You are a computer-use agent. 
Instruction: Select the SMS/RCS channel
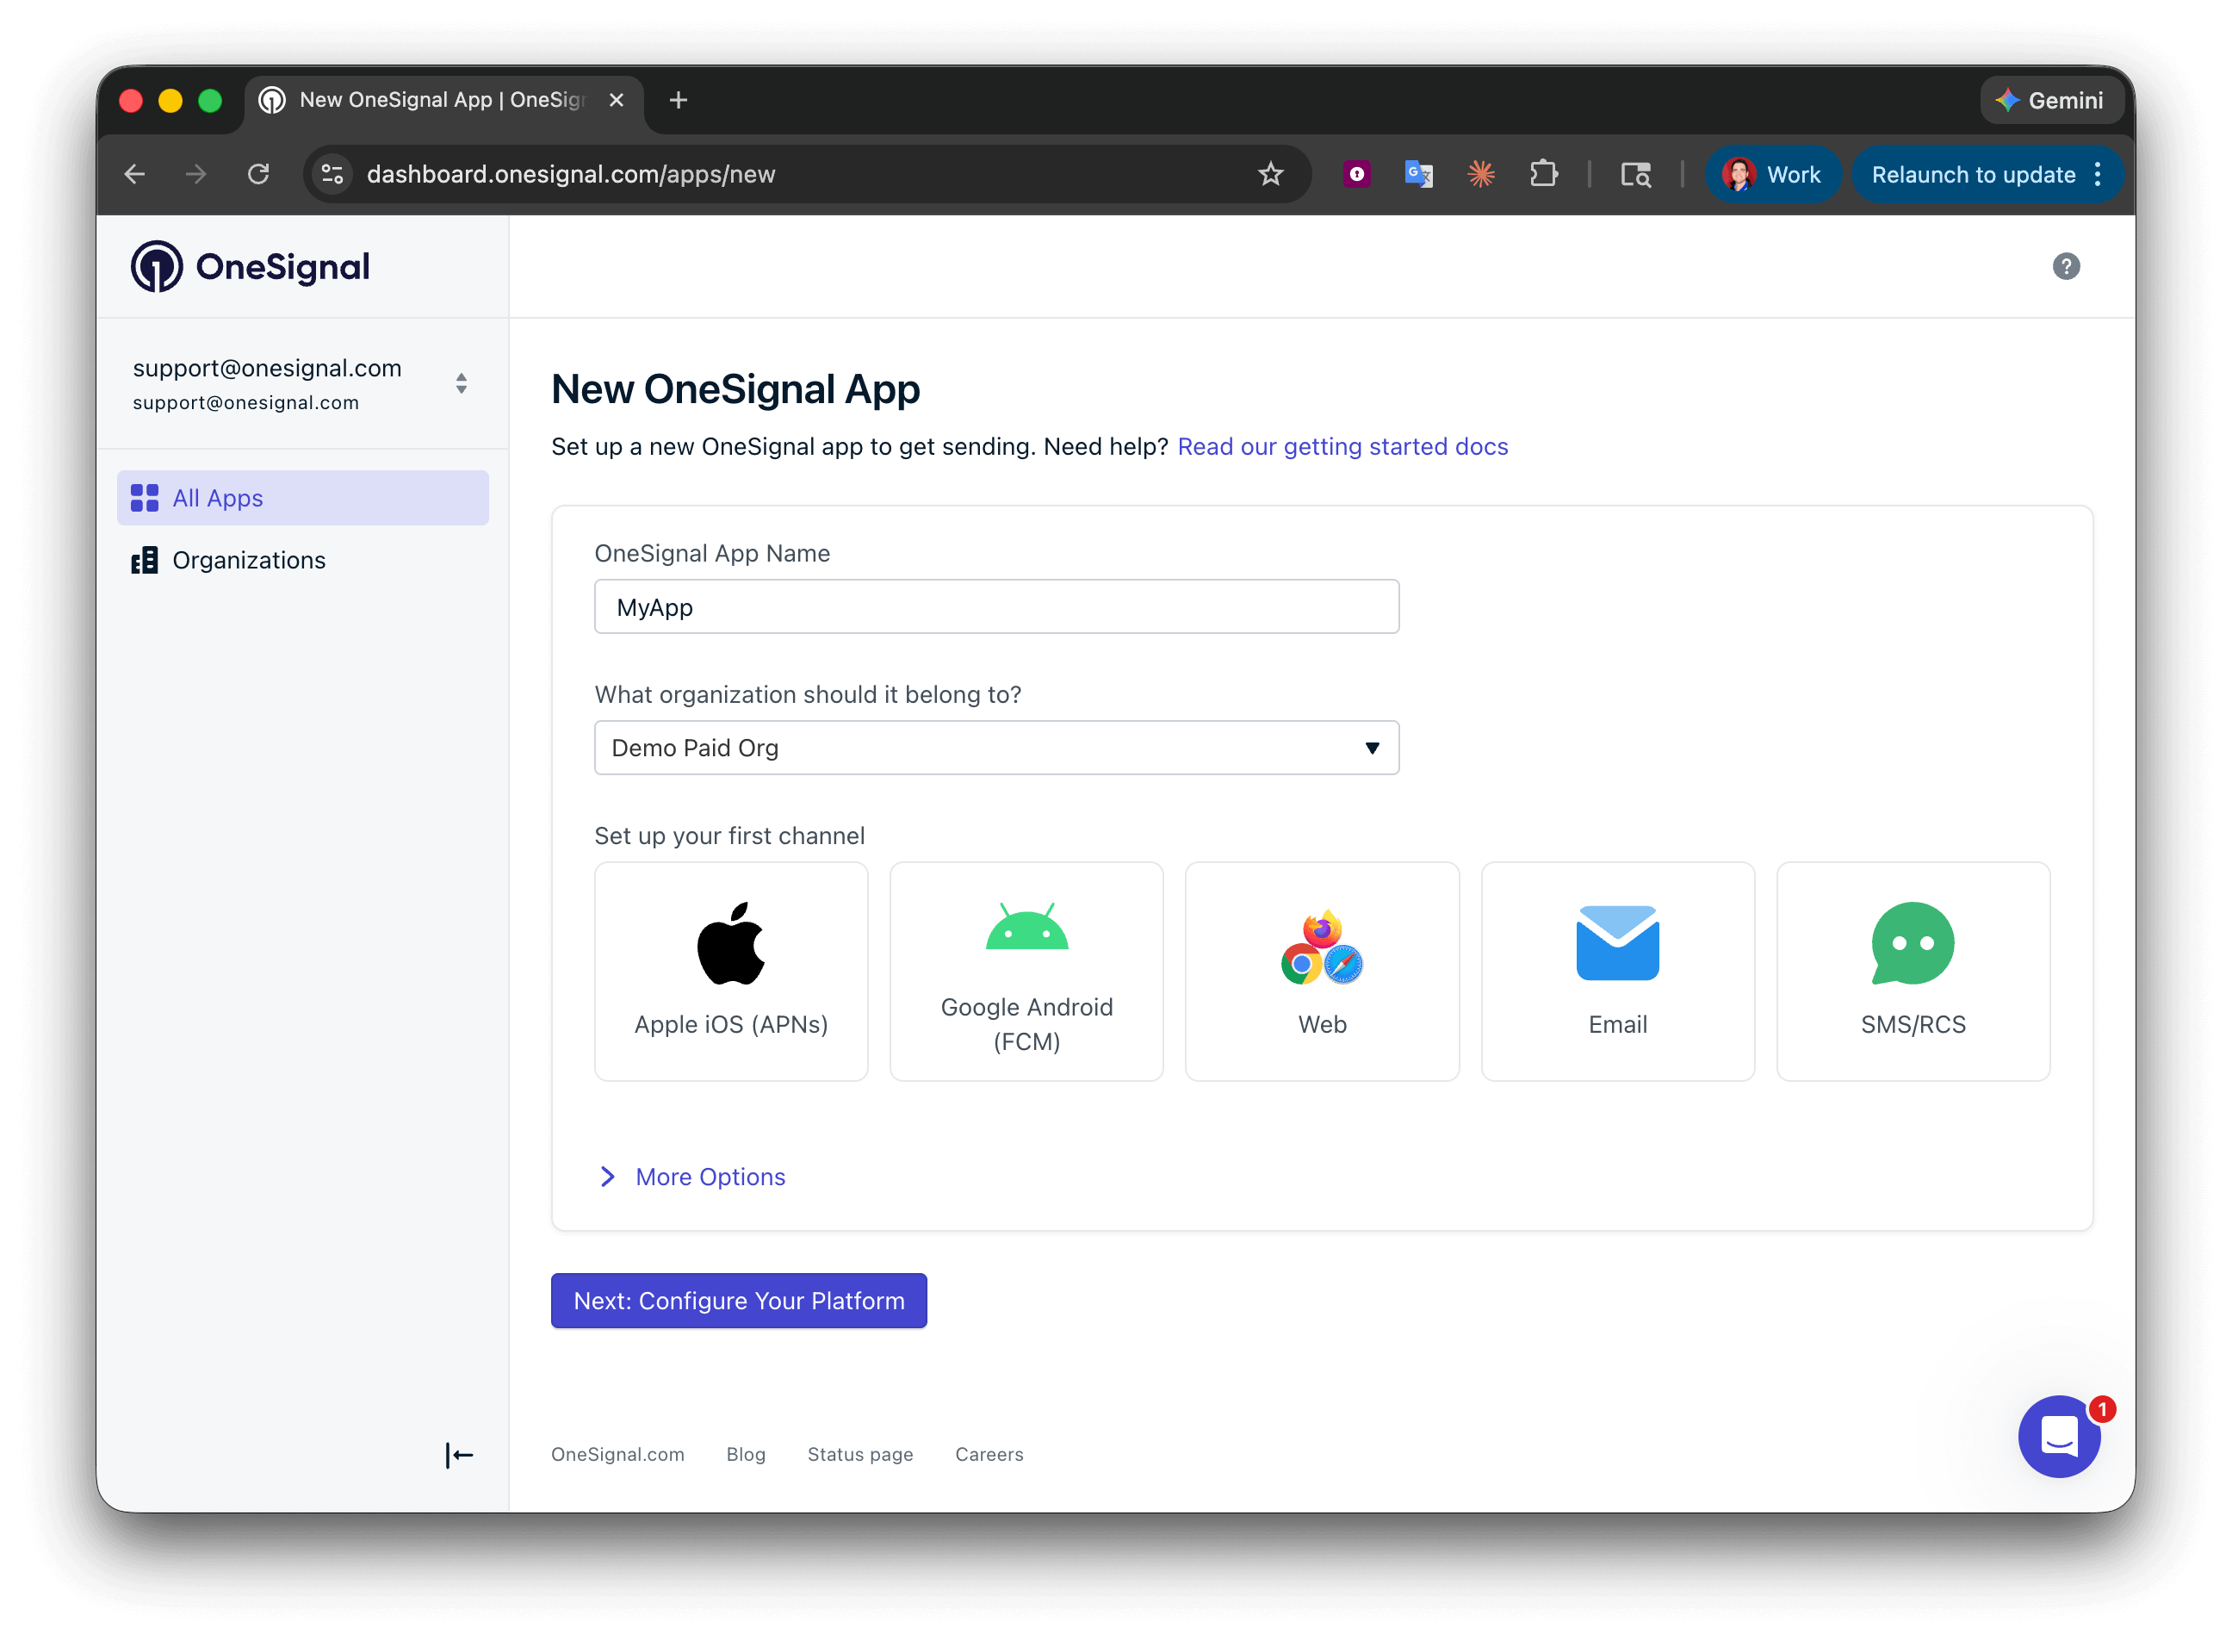pos(1913,971)
